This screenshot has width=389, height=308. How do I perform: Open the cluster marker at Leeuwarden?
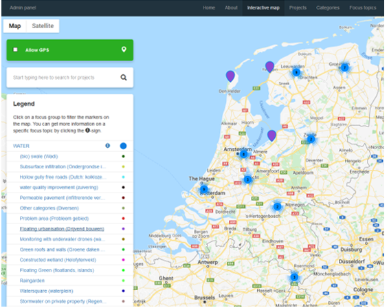296,72
